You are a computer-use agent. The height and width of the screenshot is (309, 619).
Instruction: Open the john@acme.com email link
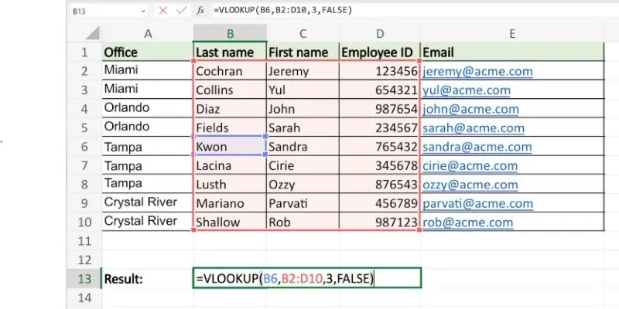pos(470,109)
